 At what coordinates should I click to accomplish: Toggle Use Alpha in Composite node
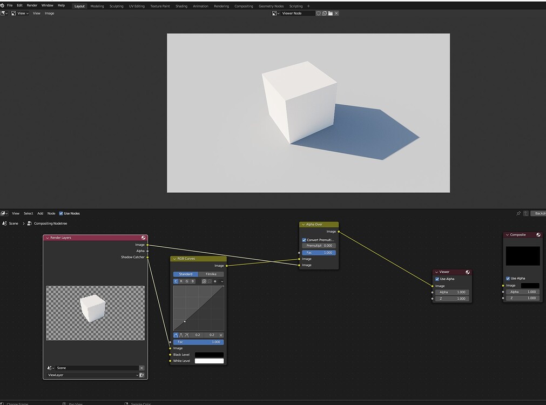coord(508,279)
